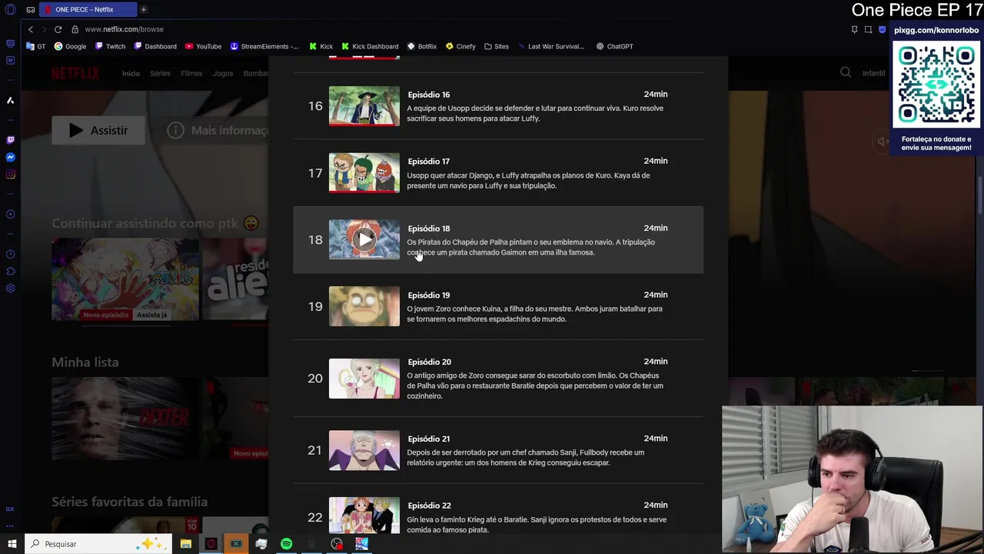
Task: Go to Netflix Jogos menu
Action: point(223,73)
